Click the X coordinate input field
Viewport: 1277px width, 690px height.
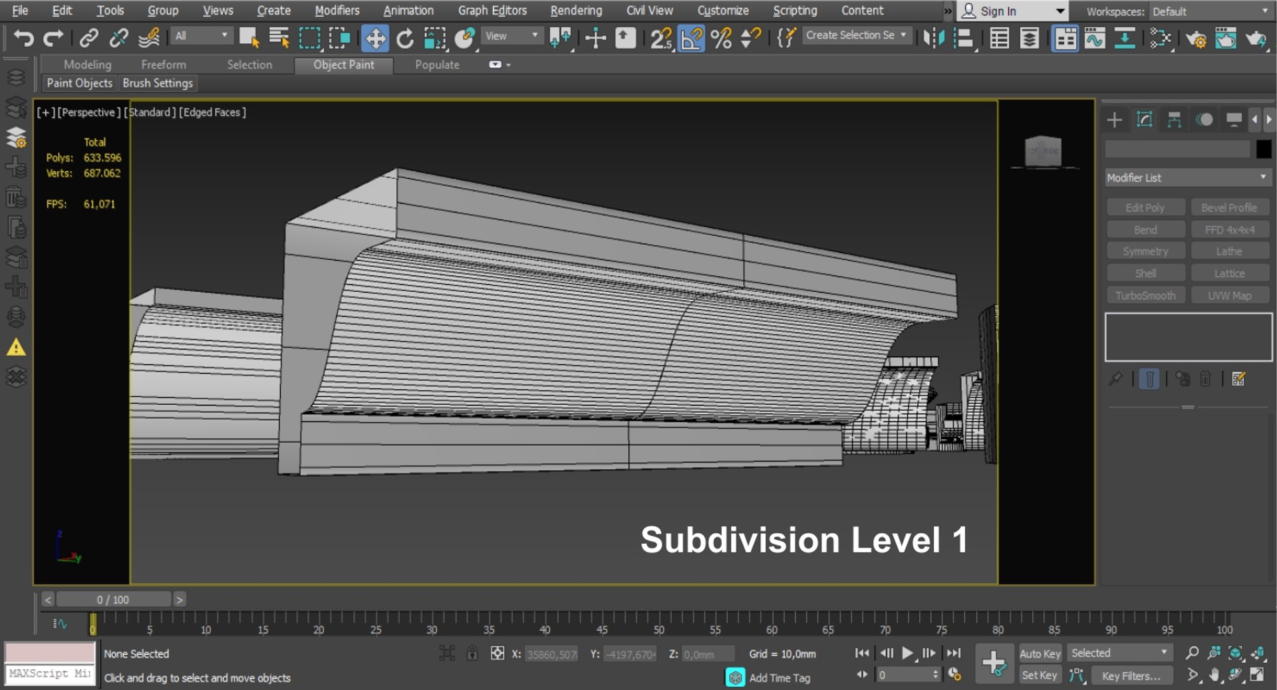click(x=551, y=654)
